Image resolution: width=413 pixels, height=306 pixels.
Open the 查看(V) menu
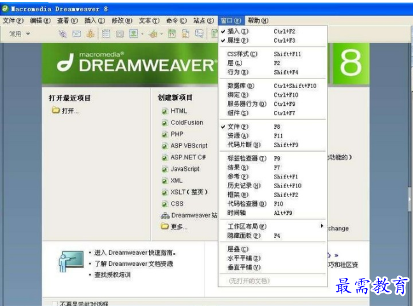coord(68,20)
